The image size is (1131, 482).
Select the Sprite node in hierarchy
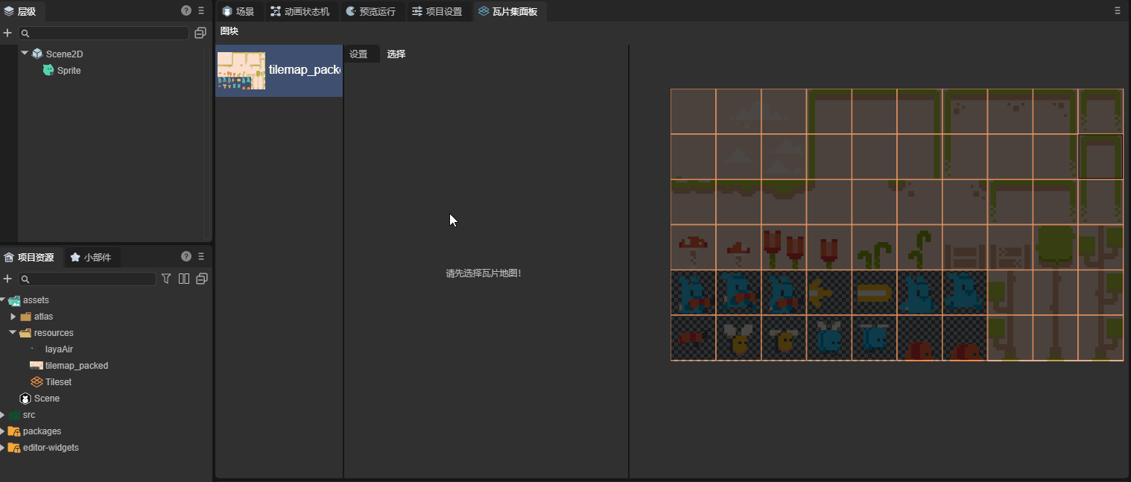[x=69, y=71]
